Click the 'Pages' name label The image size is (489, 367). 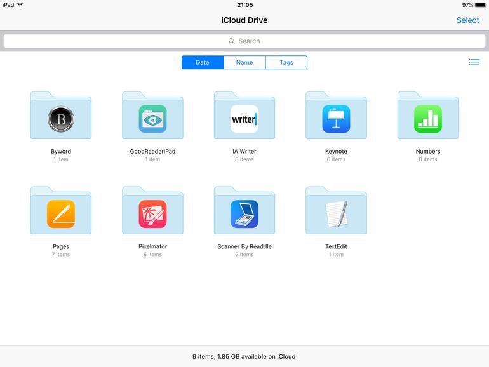coord(61,246)
